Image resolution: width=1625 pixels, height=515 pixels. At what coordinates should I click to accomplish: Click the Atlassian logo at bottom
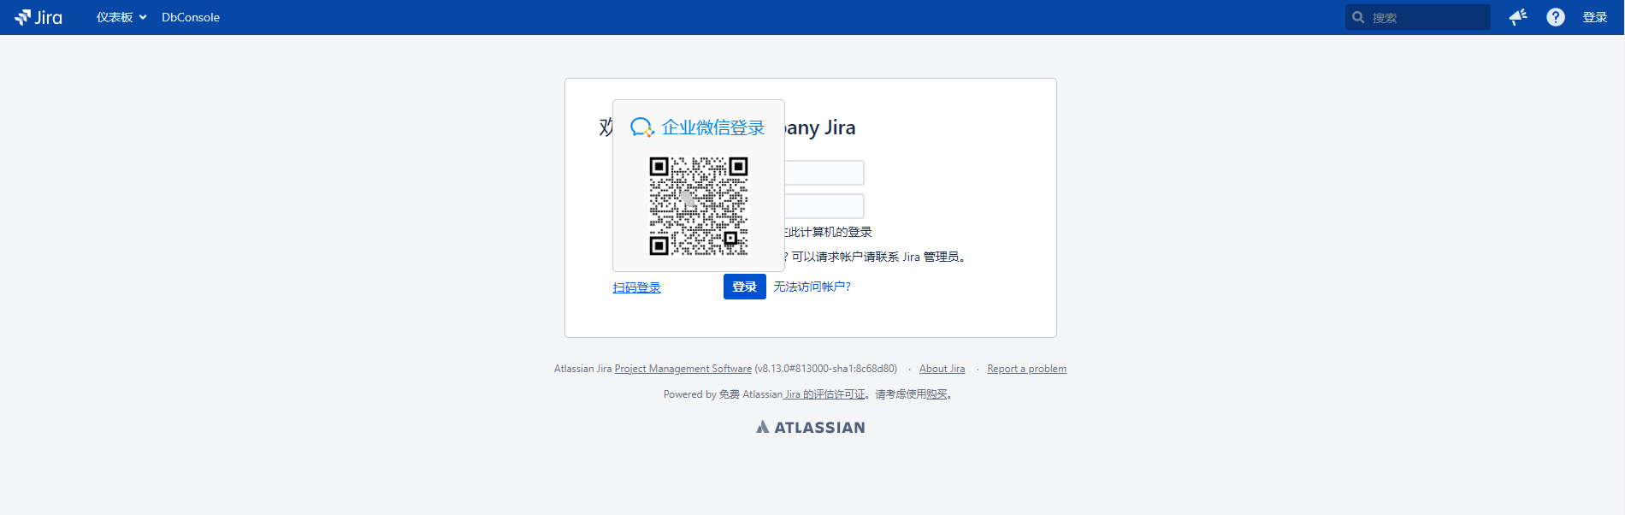click(x=811, y=427)
